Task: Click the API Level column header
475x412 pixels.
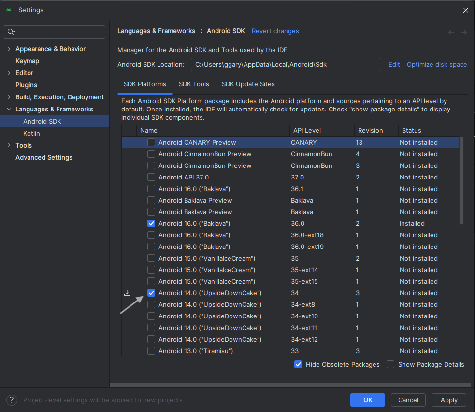Action: click(322, 130)
